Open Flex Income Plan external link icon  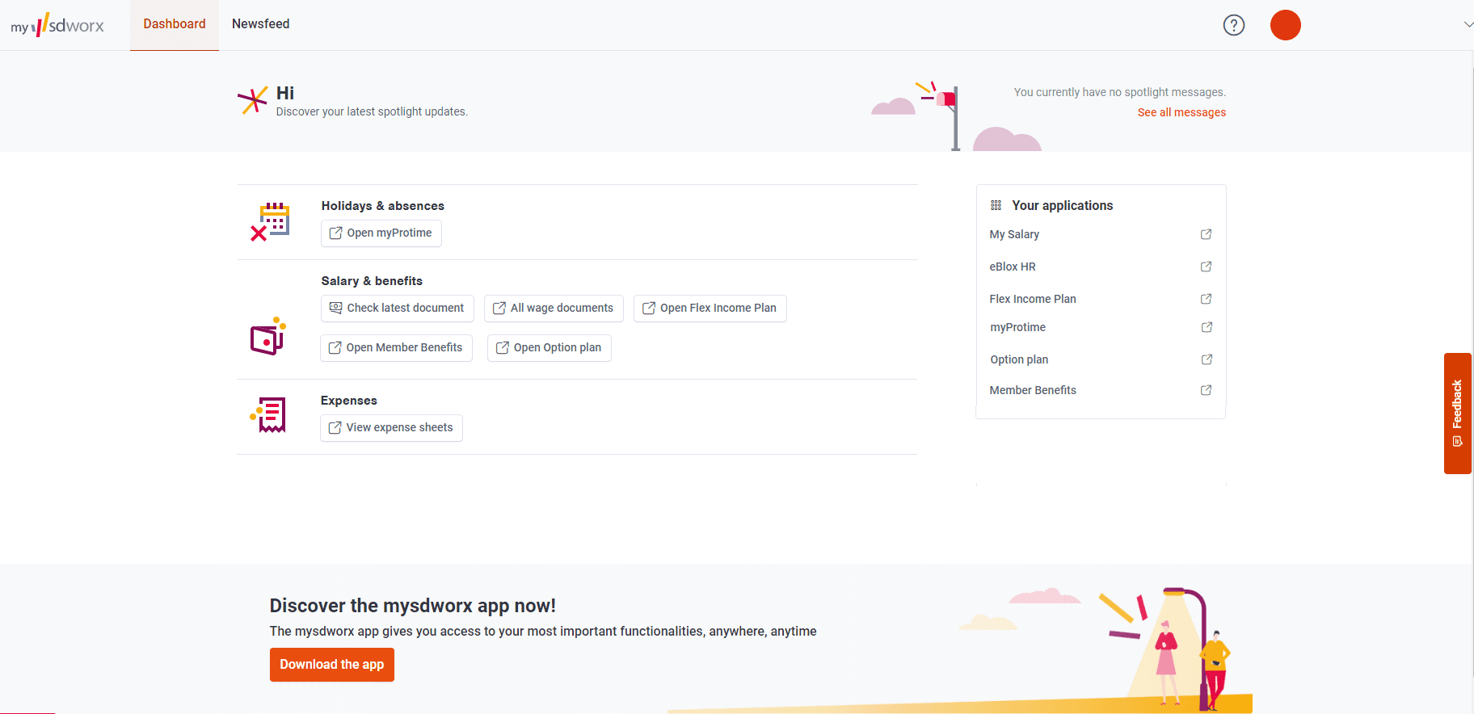coord(1206,299)
